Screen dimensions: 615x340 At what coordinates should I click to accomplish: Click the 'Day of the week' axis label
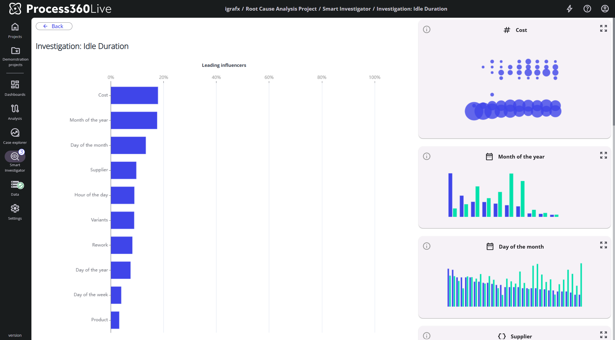click(91, 295)
